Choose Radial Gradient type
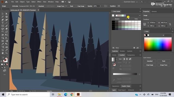Image resolution: width=174 pixels, height=97 pixels. click(x=127, y=59)
